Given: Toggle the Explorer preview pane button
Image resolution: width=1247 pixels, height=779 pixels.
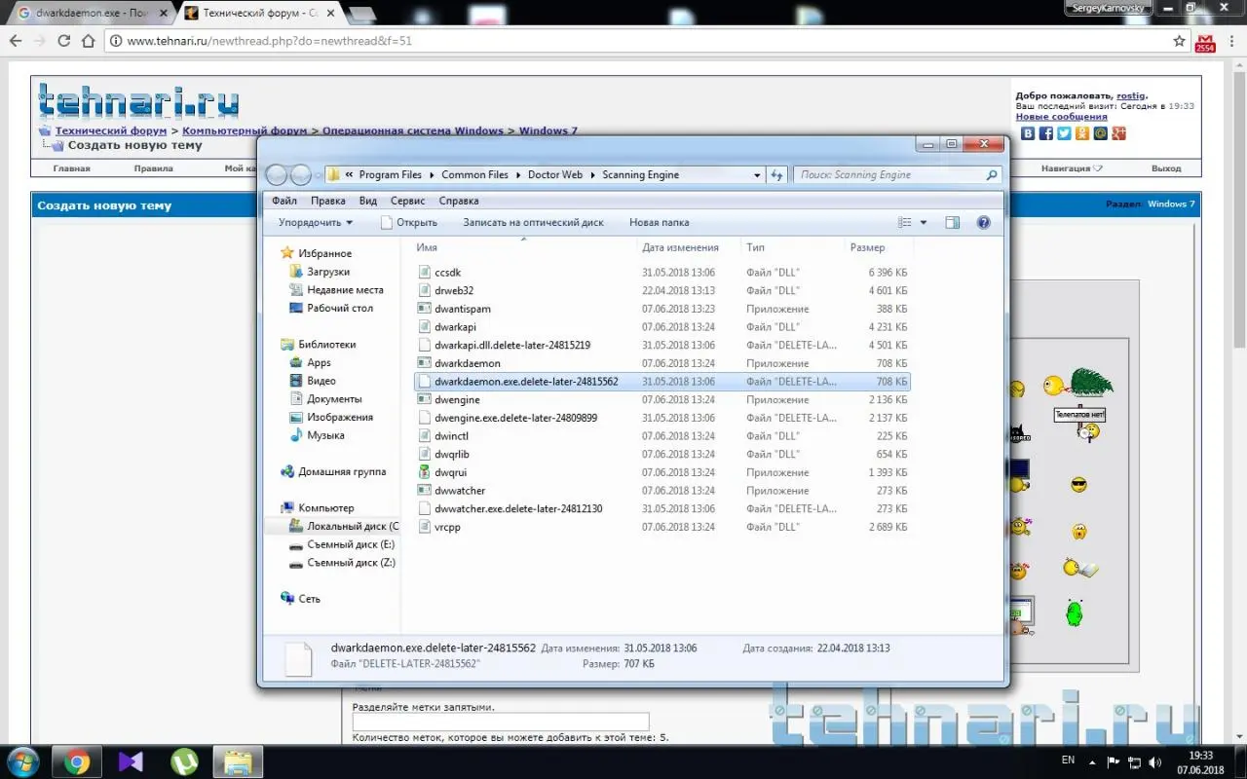Looking at the screenshot, I should click(x=953, y=223).
